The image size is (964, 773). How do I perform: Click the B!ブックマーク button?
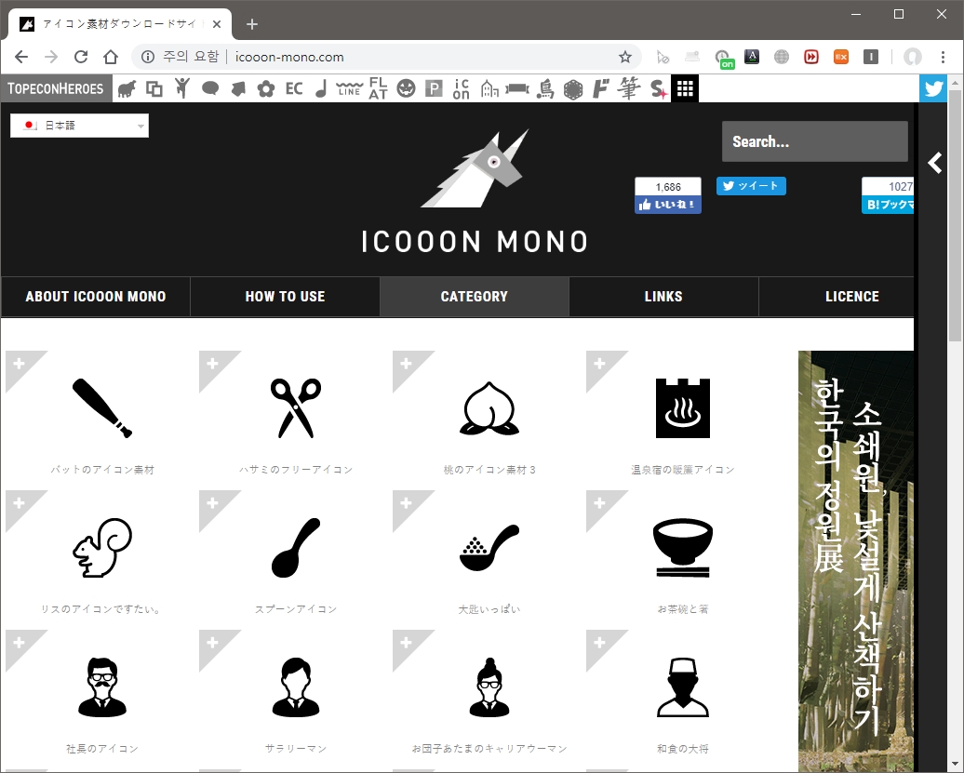point(888,205)
